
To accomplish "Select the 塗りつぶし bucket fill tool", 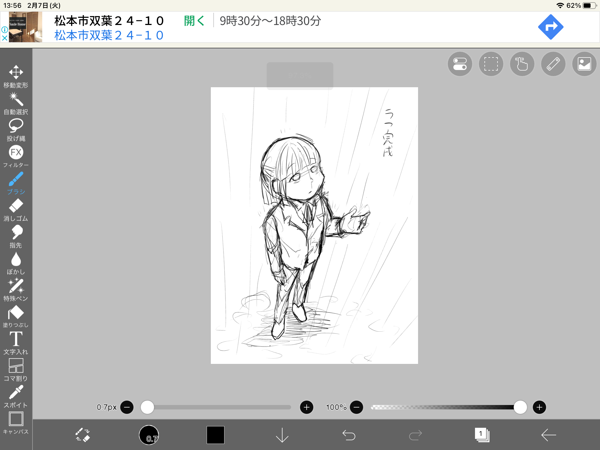I will tap(16, 316).
